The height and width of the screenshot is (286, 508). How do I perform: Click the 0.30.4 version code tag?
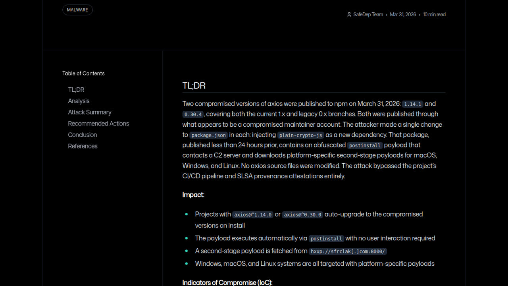tap(193, 114)
